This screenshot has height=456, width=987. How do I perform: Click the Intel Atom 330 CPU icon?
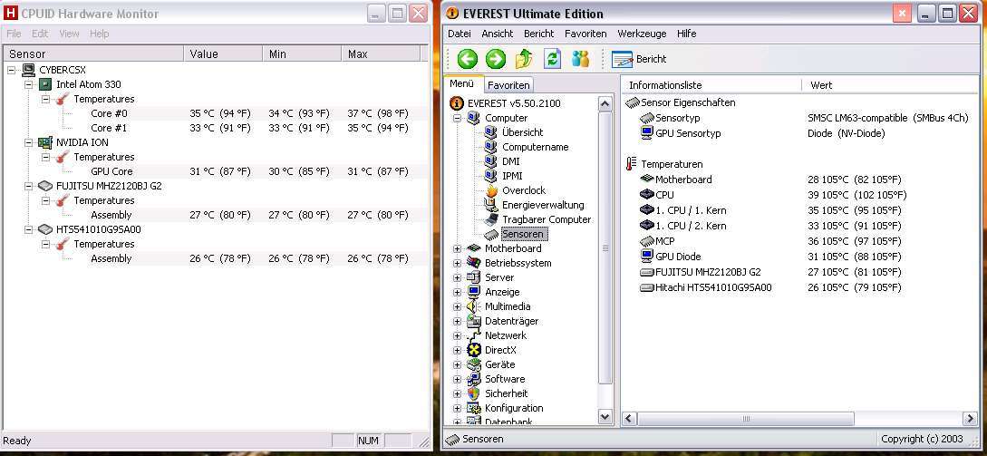pos(44,84)
